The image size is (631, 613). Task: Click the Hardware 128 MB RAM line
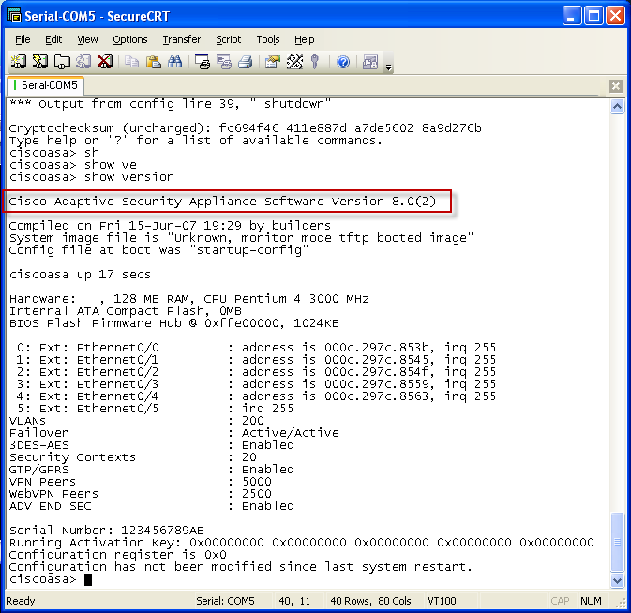coord(189,299)
